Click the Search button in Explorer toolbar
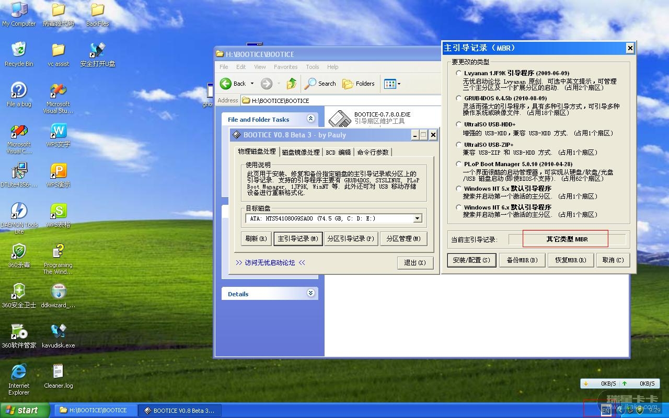Screen dimensions: 669x418 pos(321,84)
